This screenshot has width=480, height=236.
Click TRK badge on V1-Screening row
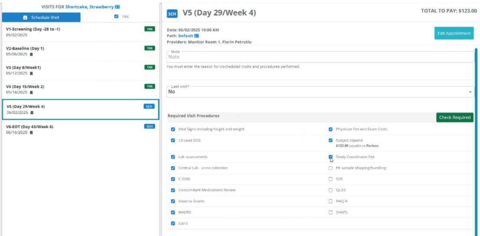click(x=150, y=29)
